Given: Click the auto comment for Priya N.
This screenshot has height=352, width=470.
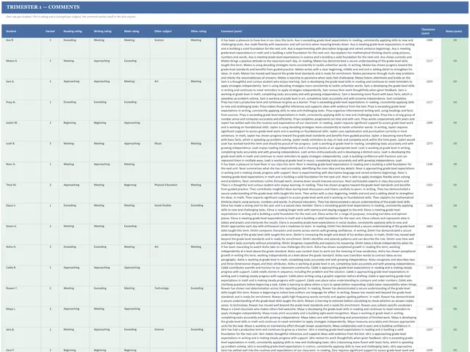Looking at the screenshot, I should point(317,111).
